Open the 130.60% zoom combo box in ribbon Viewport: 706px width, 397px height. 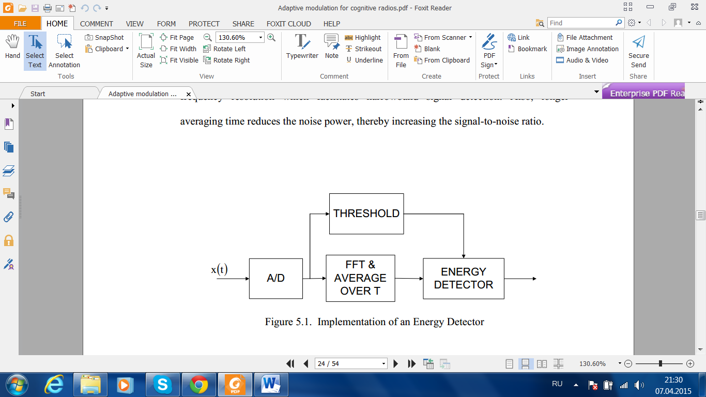(240, 37)
